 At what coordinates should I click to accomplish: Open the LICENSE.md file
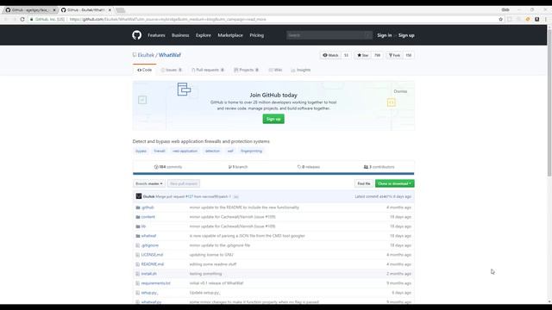pyautogui.click(x=152, y=255)
